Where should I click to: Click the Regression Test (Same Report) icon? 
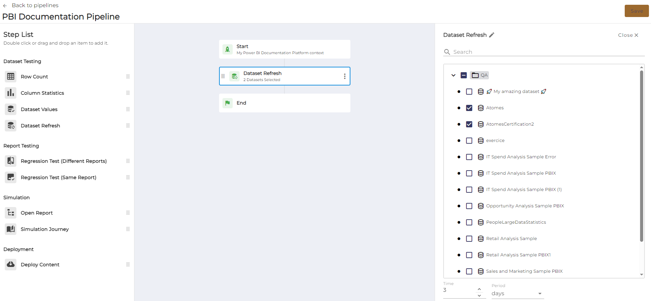pos(11,177)
